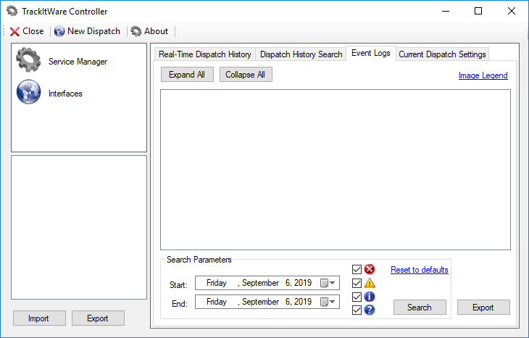Select the Start date month September
The image size is (529, 338).
(x=260, y=283)
